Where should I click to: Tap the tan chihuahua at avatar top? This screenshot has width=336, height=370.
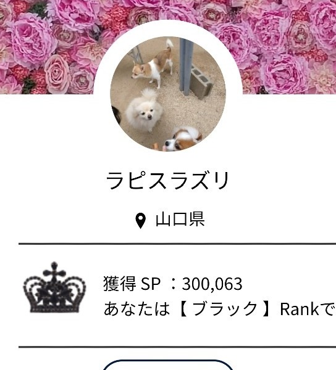[153, 64]
